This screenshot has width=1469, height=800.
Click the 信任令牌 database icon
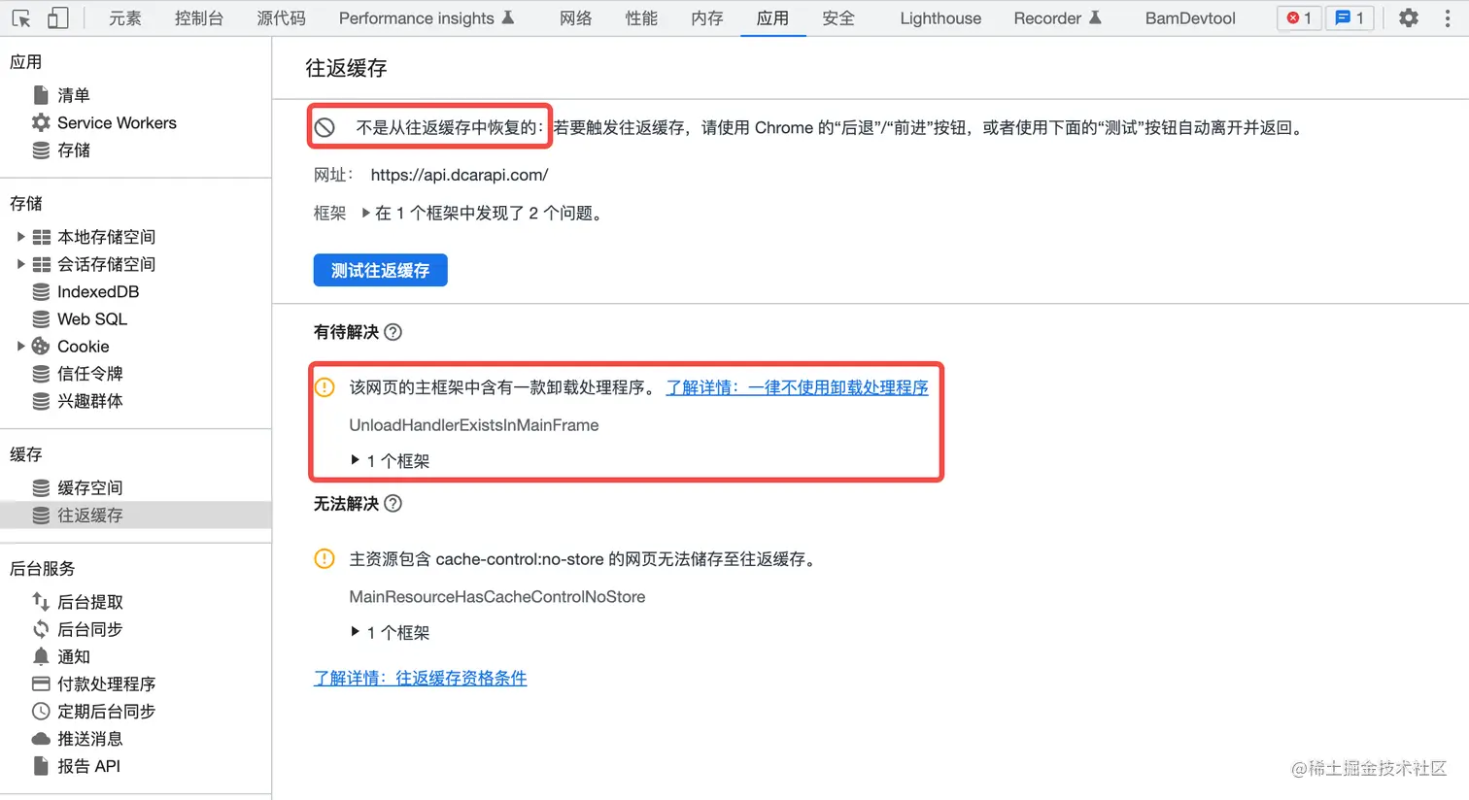click(41, 373)
